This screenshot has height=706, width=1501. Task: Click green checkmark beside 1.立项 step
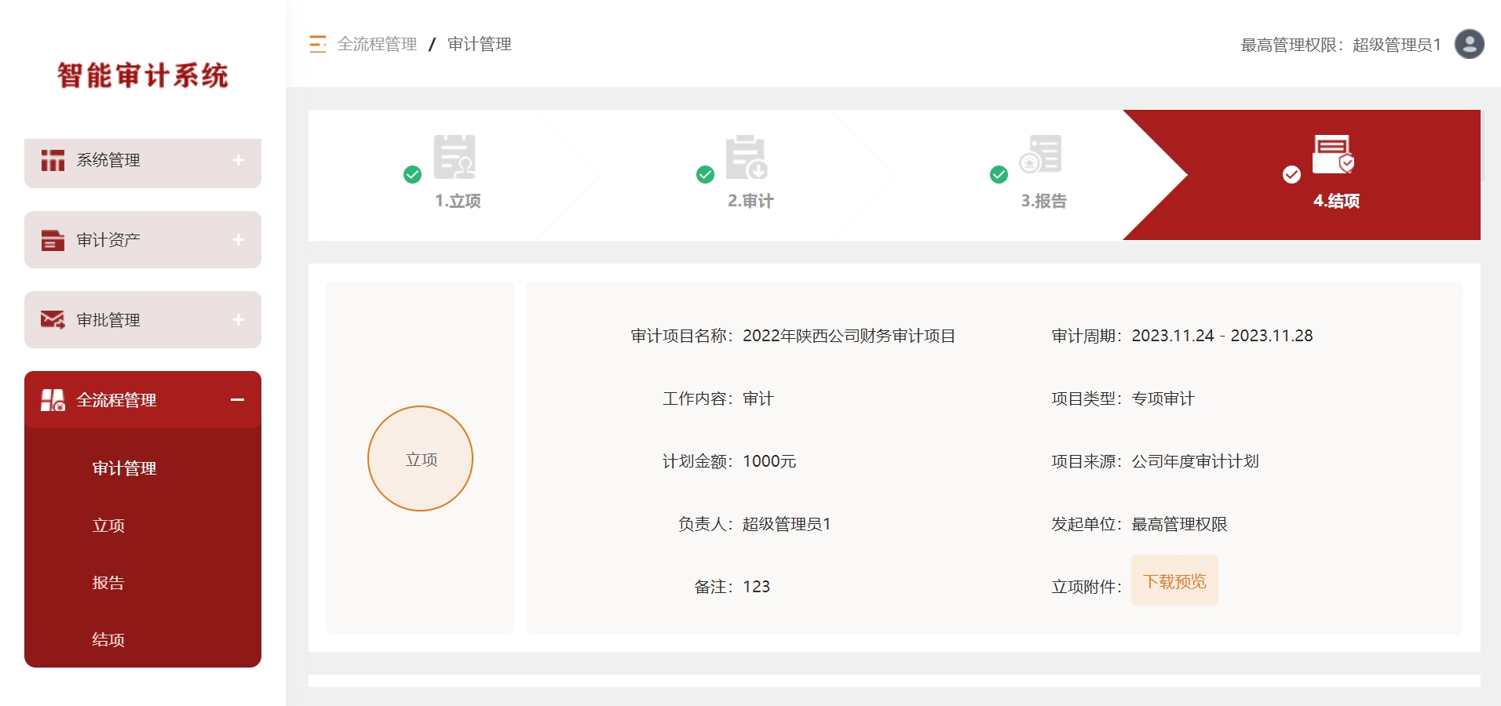(x=412, y=174)
